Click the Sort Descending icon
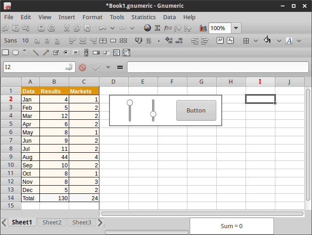This screenshot has height=235, width=312. point(188,28)
